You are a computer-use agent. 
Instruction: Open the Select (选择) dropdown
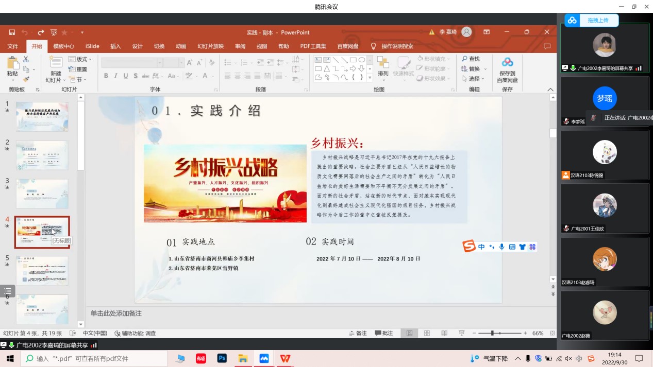[x=473, y=79]
